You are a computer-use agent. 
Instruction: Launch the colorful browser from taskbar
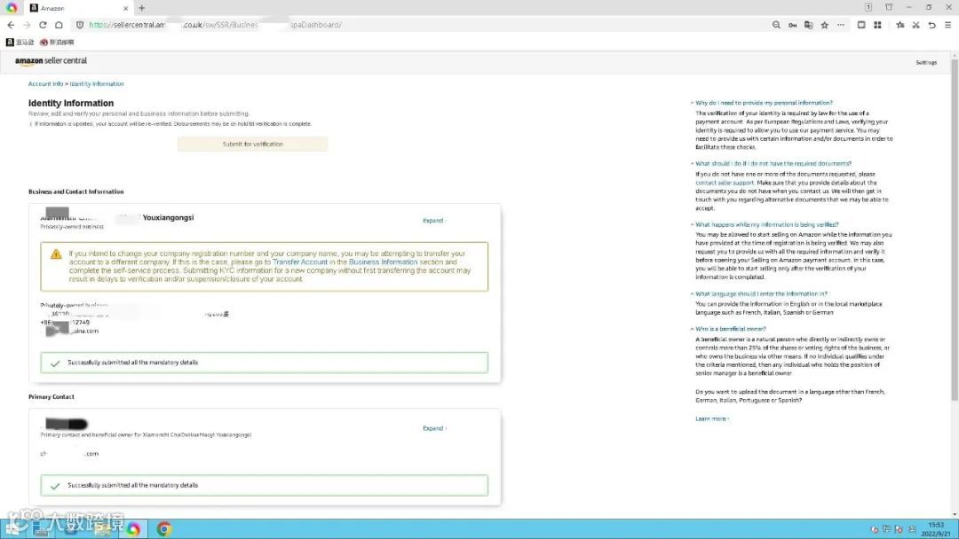(132, 528)
